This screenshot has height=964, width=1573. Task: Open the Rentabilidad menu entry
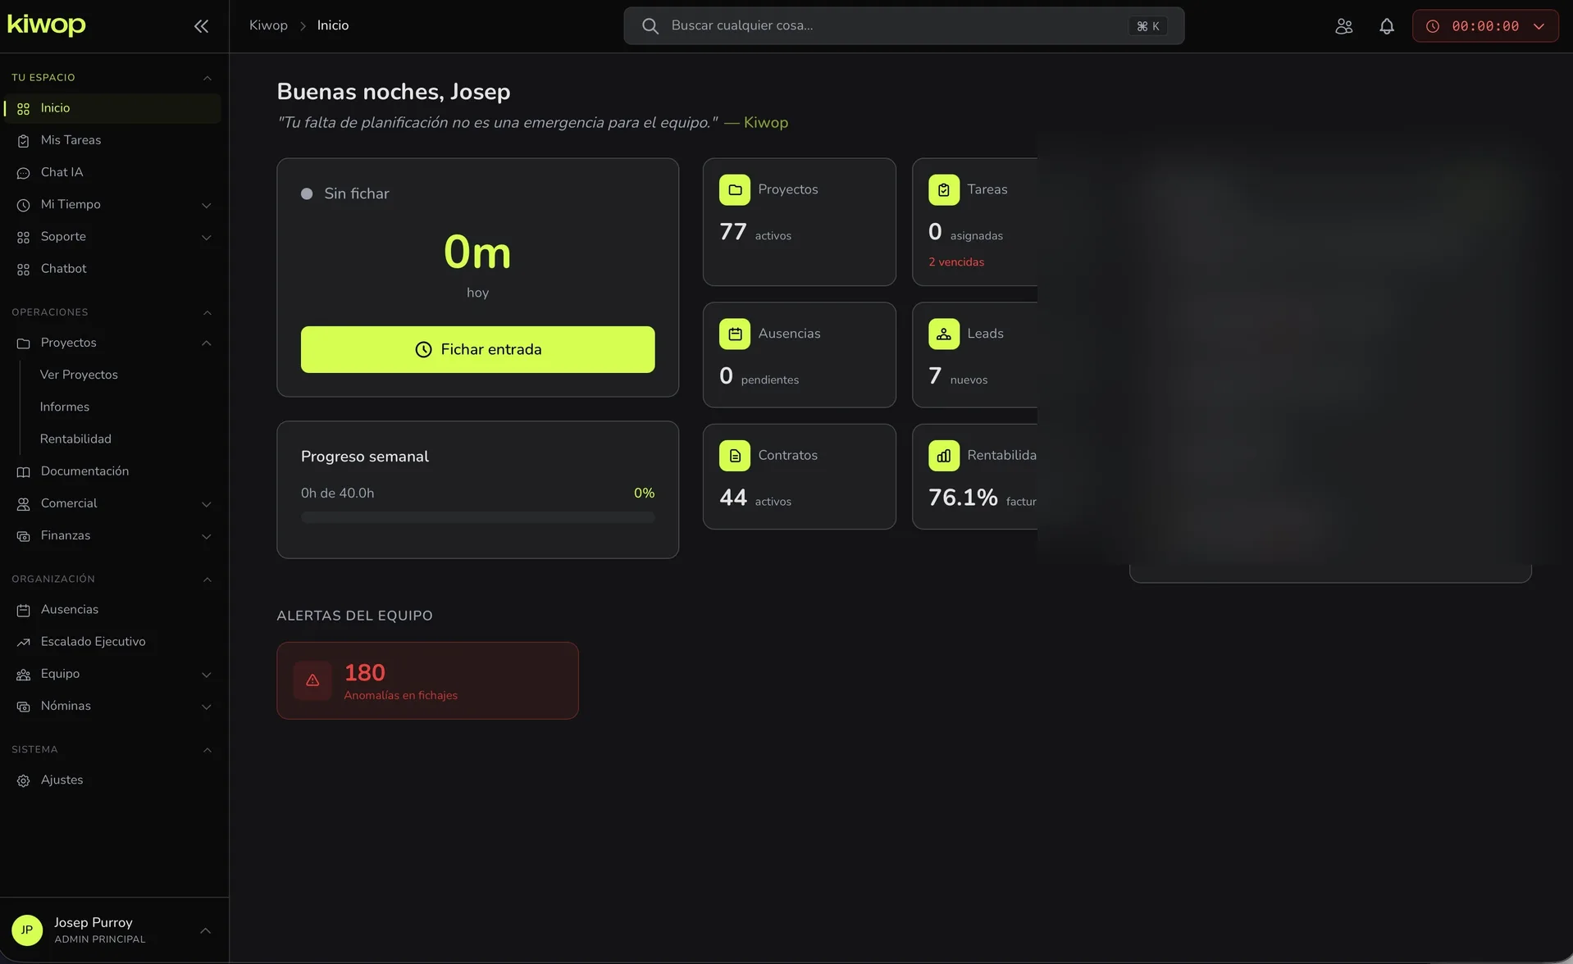coord(75,439)
